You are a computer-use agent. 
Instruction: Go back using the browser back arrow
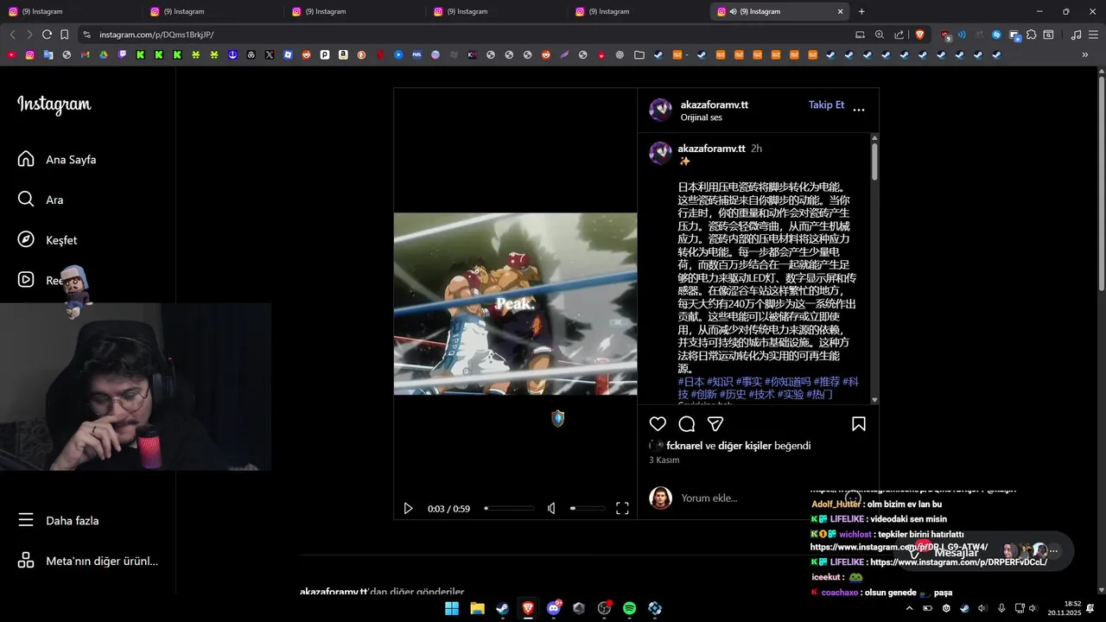coord(12,35)
